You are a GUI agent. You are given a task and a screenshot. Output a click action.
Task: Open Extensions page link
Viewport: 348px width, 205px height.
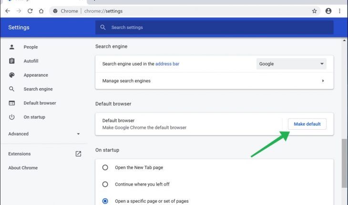[20, 154]
